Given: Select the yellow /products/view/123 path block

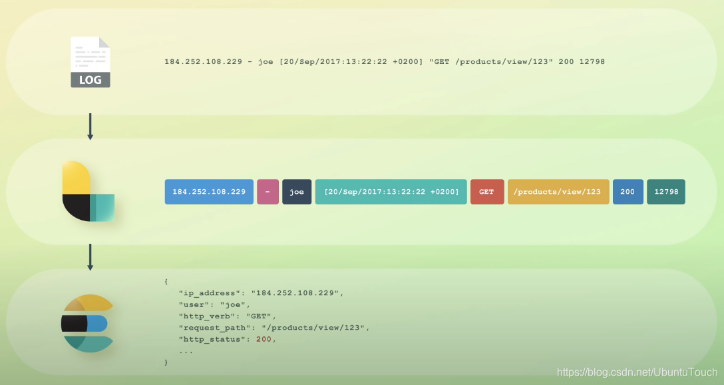Looking at the screenshot, I should tap(558, 192).
